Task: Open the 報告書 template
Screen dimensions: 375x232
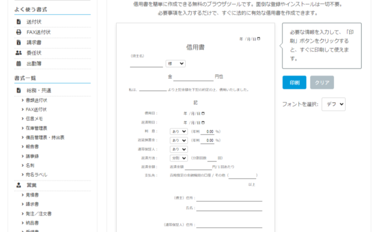Action: [x=32, y=146]
